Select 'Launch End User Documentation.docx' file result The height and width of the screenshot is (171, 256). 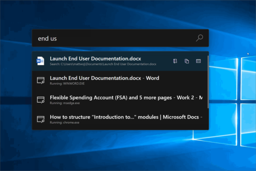pyautogui.click(x=120, y=61)
